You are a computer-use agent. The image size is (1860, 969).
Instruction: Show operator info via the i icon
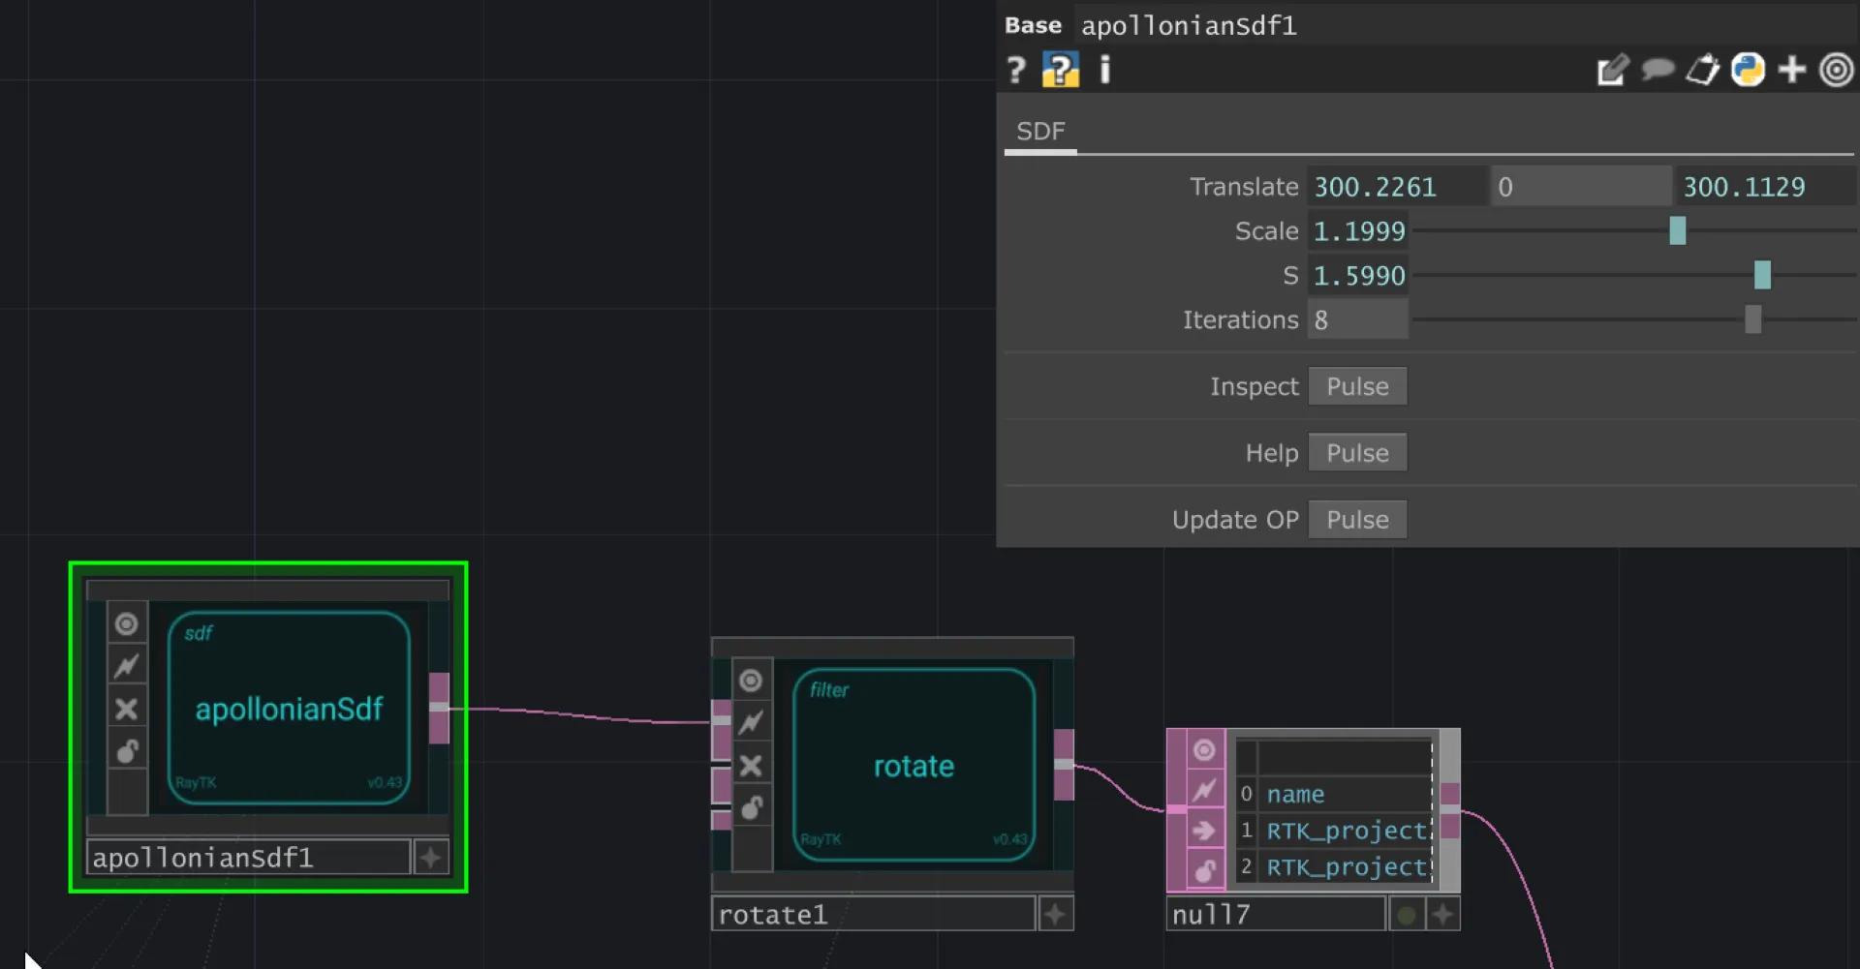(1104, 70)
